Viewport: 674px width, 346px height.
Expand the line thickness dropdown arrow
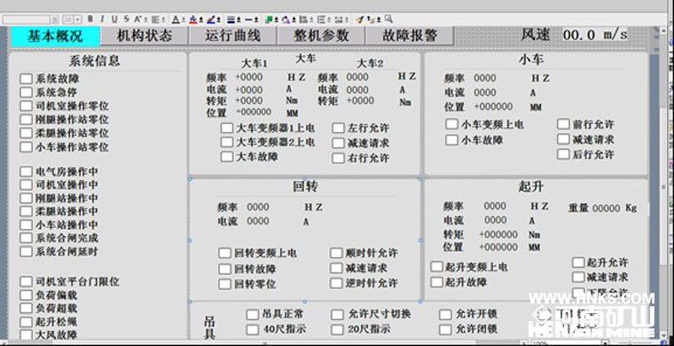(239, 20)
